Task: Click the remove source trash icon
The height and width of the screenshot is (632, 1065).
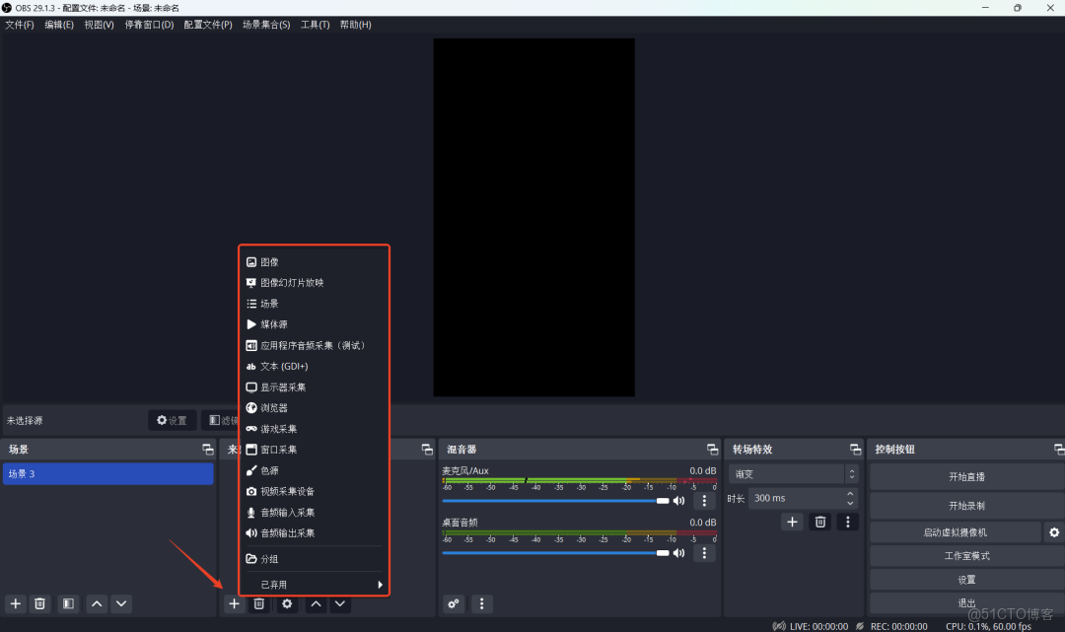Action: point(258,603)
